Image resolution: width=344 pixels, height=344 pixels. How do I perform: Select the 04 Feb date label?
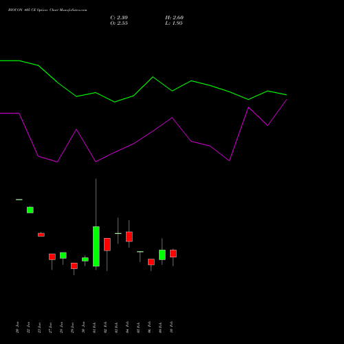pyautogui.click(x=128, y=327)
